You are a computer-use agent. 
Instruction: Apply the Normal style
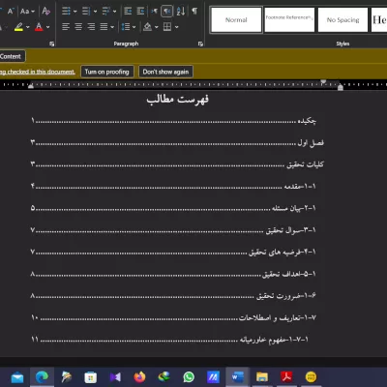pyautogui.click(x=236, y=20)
